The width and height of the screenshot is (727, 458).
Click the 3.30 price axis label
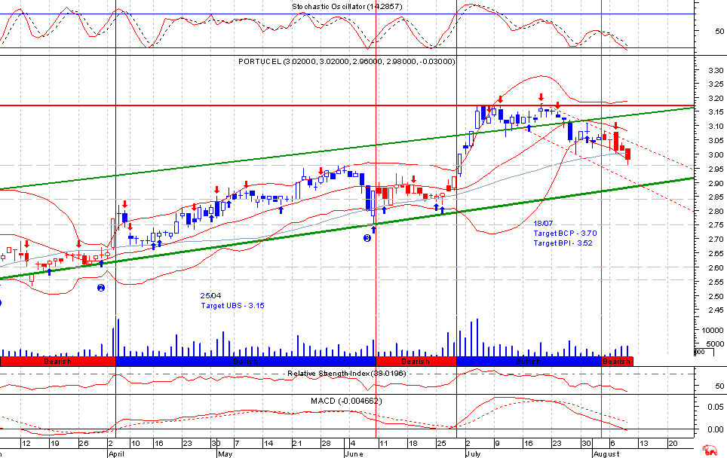coord(716,70)
